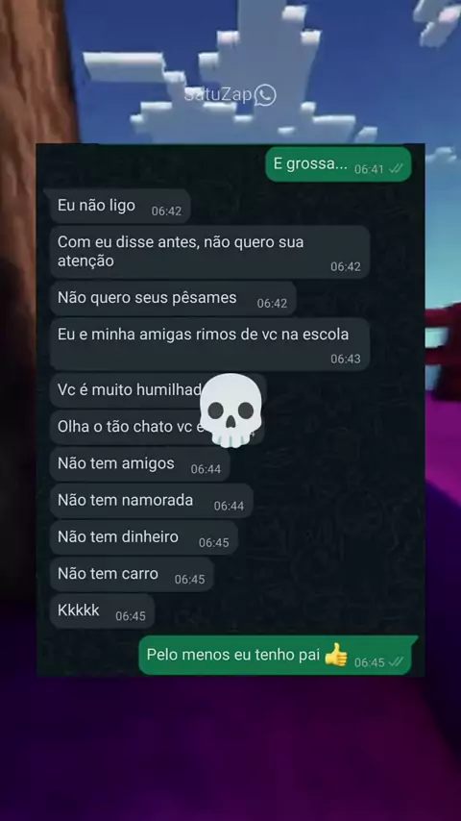Select the 'rimos de vc na escola' message
This screenshot has height=821, width=461.
[209, 344]
